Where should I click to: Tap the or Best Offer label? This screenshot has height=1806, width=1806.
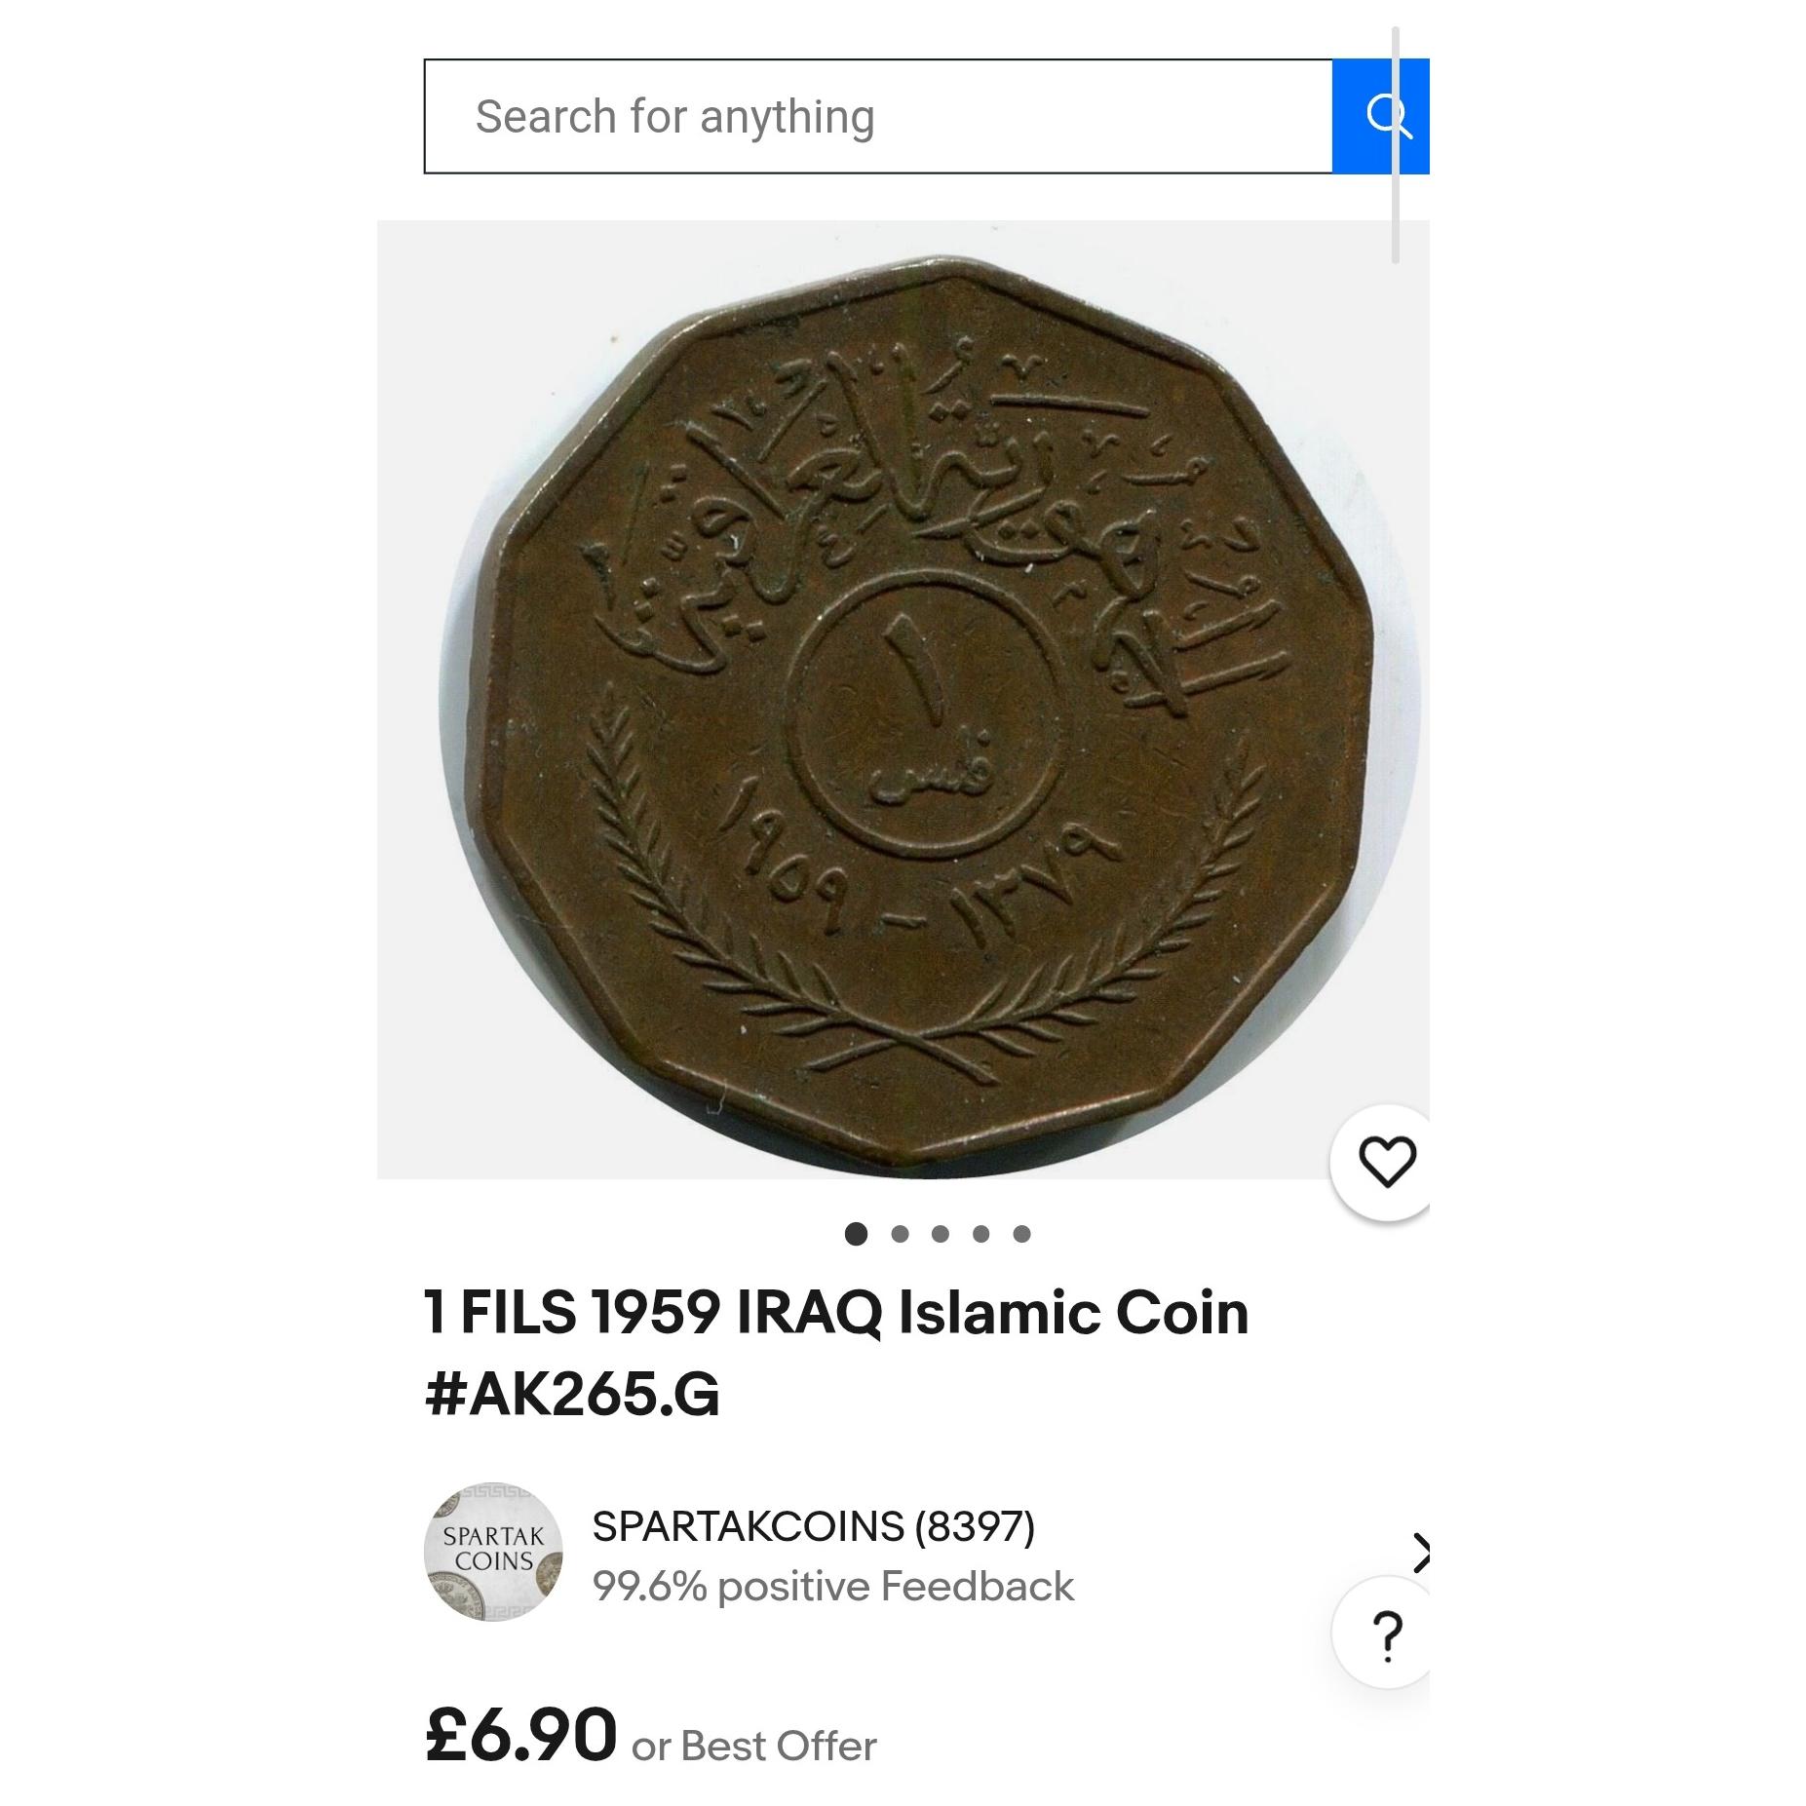754,1747
